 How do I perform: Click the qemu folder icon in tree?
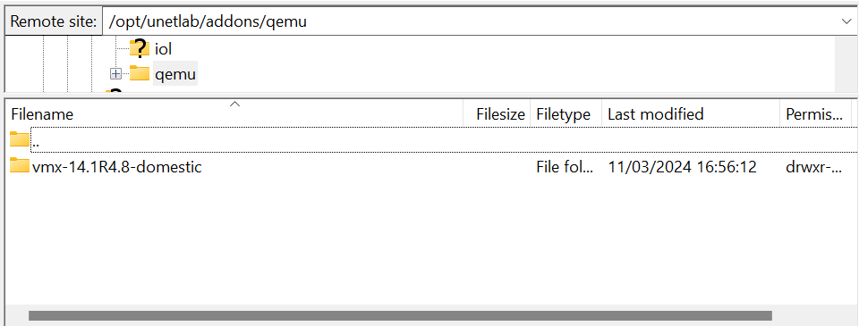coord(140,73)
